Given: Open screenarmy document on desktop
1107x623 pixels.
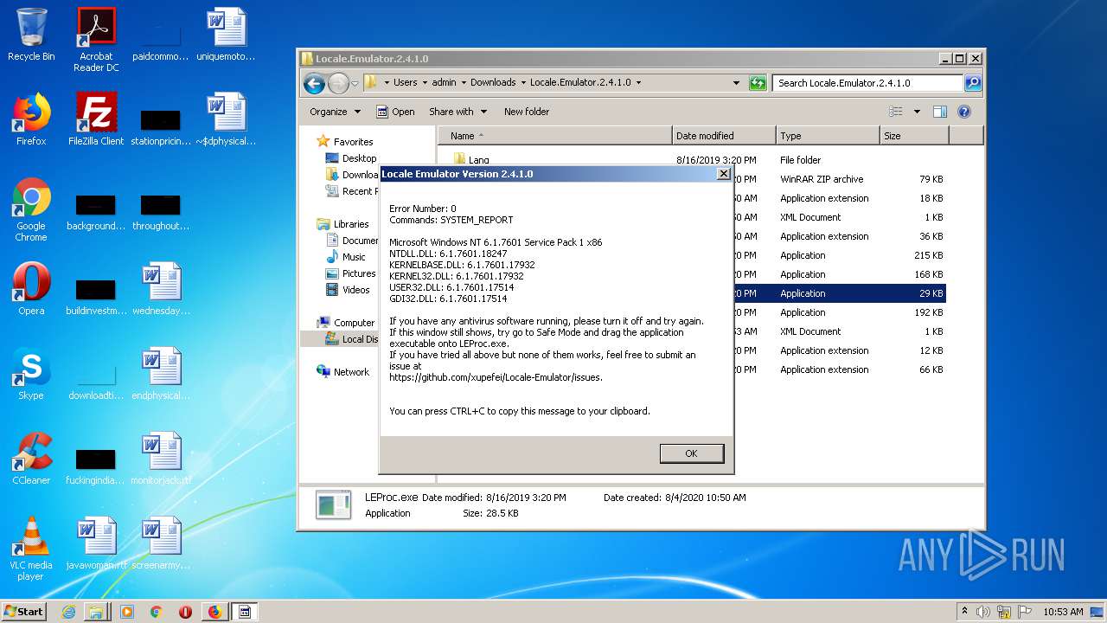Looking at the screenshot, I should pos(161,543).
